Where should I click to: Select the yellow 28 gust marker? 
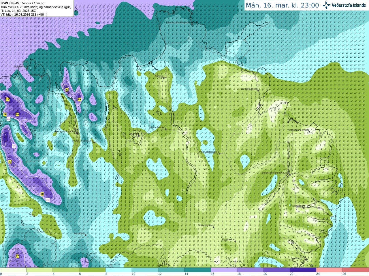point(42,194)
